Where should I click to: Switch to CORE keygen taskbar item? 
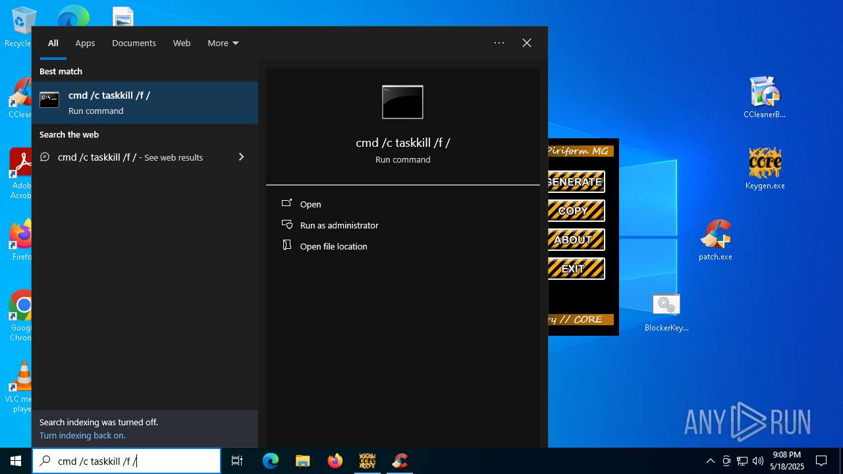tap(367, 461)
